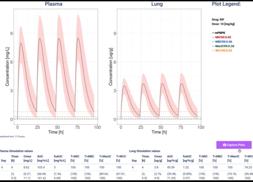This screenshot has height=182, width=253.
Task: Click the circular filter icon below Capture Plots
Action: tap(240, 151)
